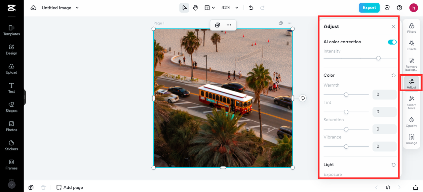The height and width of the screenshot is (192, 423).
Task: Click the Intensity slider handle
Action: (378, 58)
